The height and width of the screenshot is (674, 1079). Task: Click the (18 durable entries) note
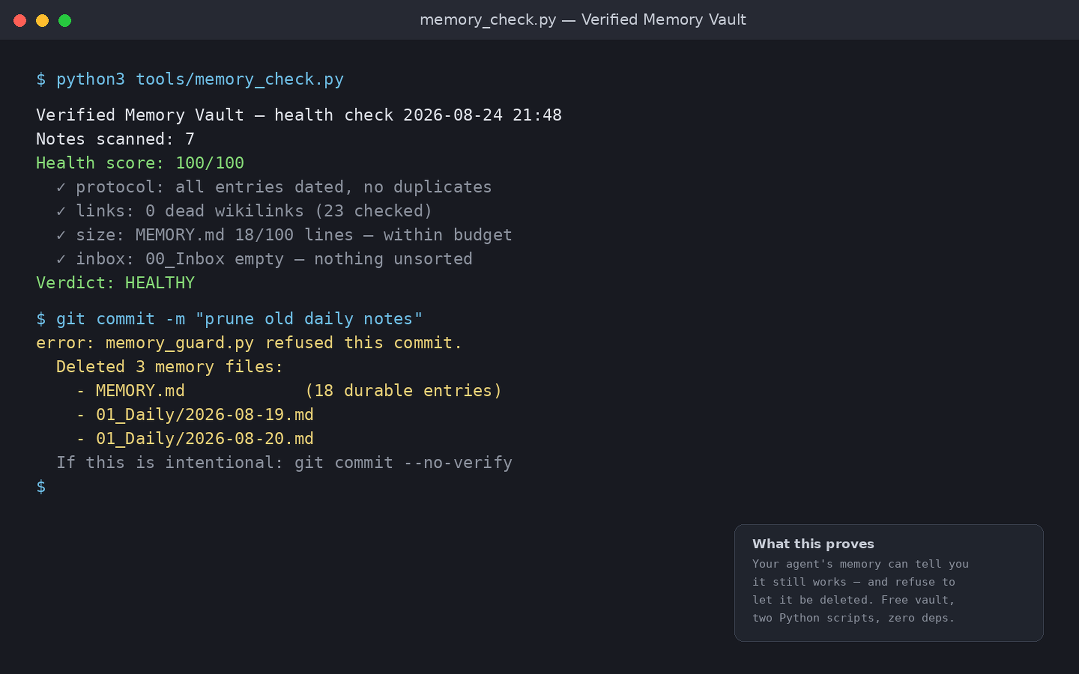point(403,391)
